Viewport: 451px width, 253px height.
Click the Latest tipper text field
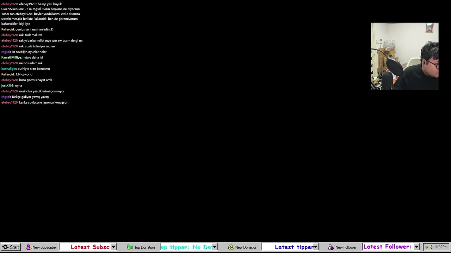[x=287, y=247]
